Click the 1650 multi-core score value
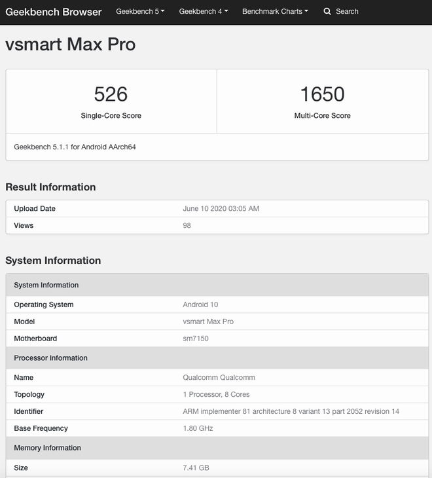This screenshot has height=478, width=432. click(x=322, y=94)
